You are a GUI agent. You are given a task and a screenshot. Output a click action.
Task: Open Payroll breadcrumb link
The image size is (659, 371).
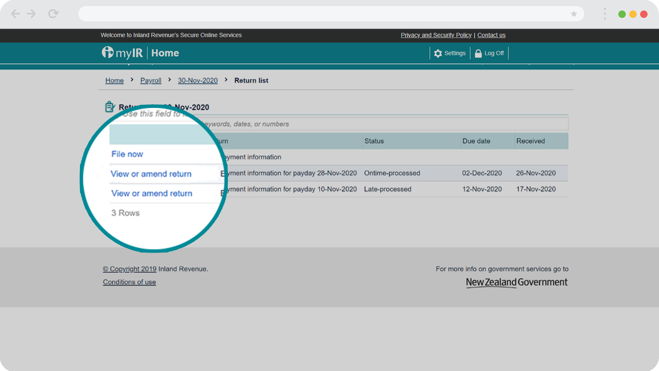[151, 80]
